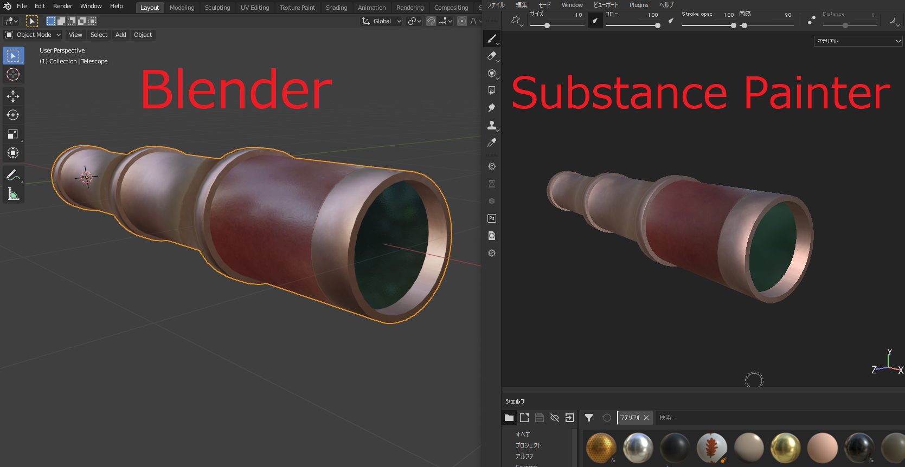
Task: Open Blender proportional falloff dropdown
Action: (474, 21)
